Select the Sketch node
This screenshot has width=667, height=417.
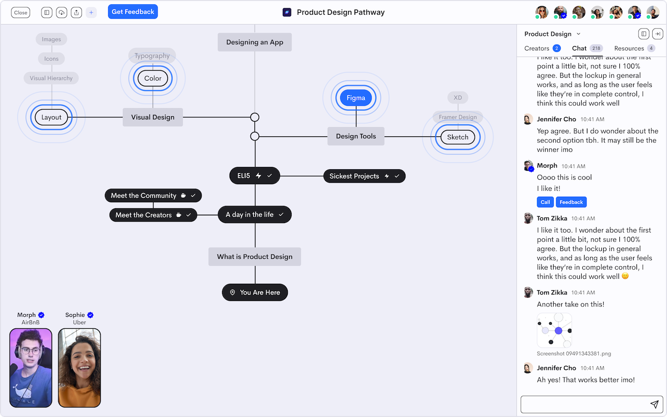point(458,137)
